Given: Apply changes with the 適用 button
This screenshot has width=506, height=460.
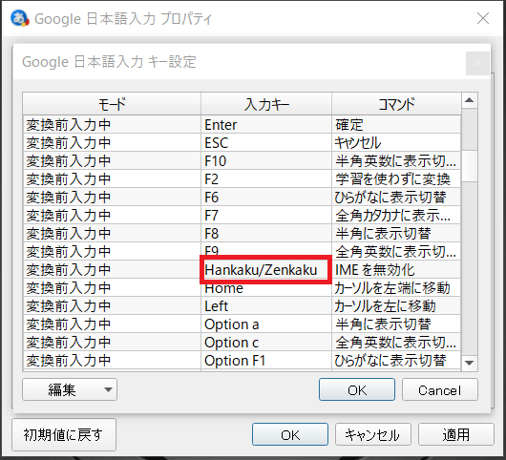Looking at the screenshot, I should coord(456,434).
